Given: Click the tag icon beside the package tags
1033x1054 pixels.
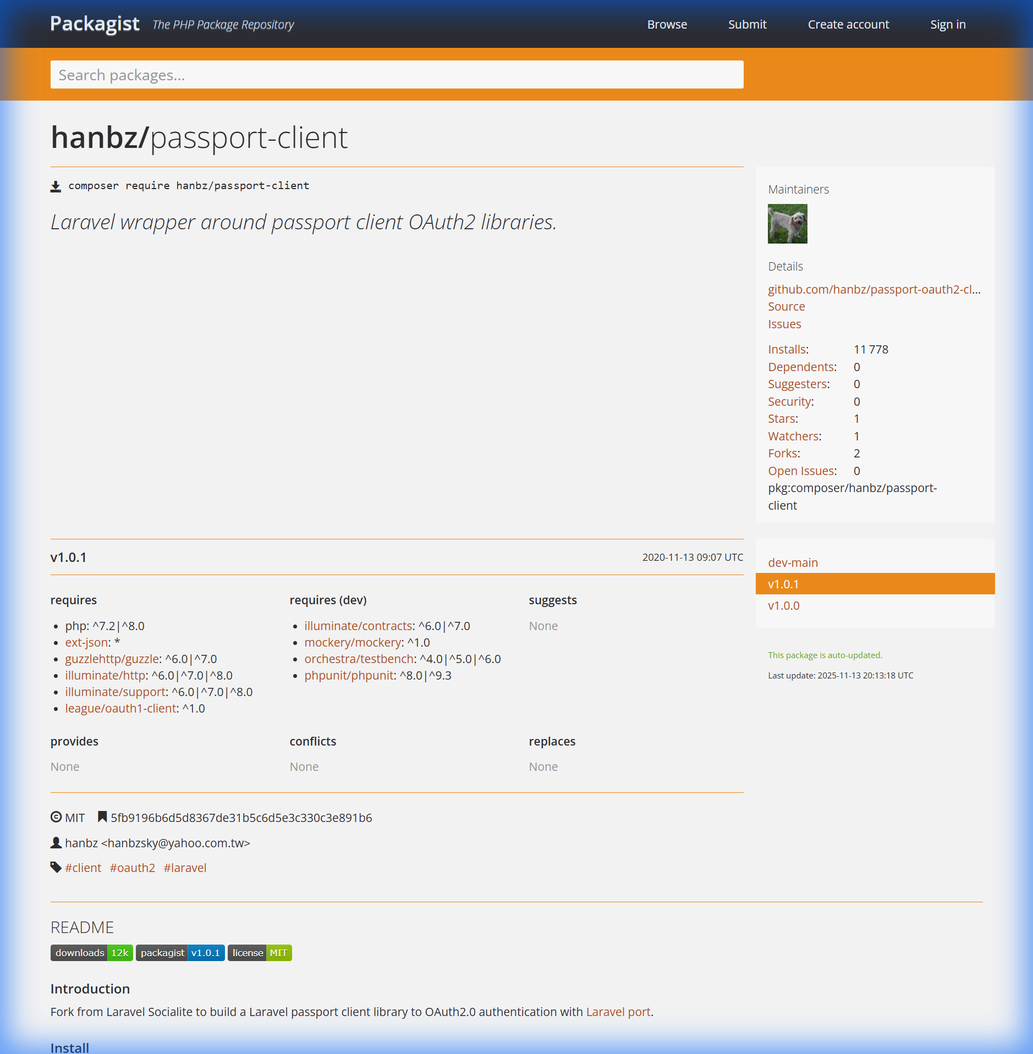Looking at the screenshot, I should [x=55, y=867].
